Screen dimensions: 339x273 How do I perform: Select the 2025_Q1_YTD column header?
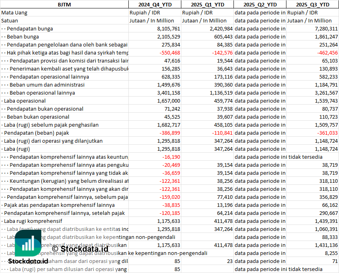click(207, 4)
